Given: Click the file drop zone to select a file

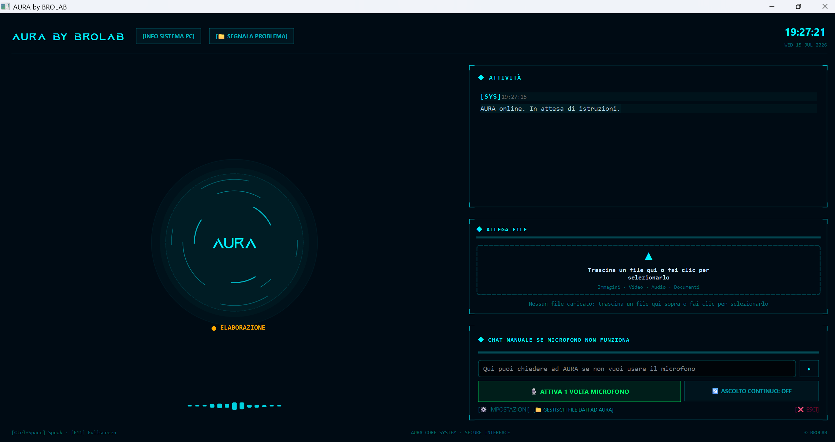Looking at the screenshot, I should [648, 270].
